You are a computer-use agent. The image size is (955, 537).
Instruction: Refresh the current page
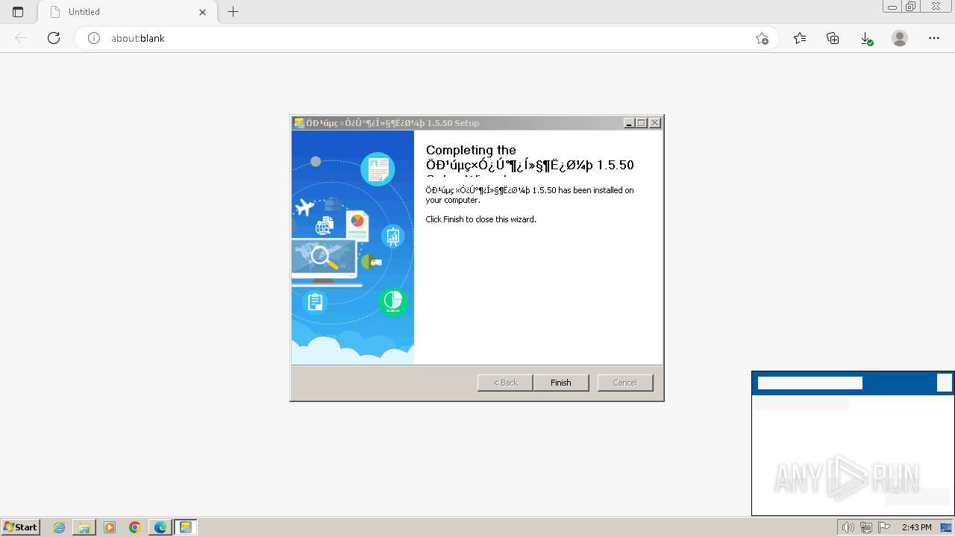click(54, 38)
